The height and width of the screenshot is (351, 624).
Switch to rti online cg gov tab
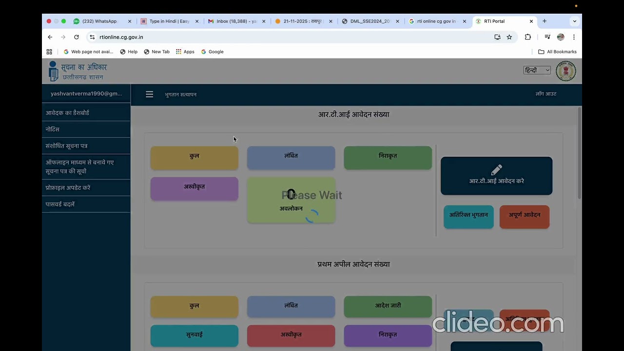click(436, 21)
